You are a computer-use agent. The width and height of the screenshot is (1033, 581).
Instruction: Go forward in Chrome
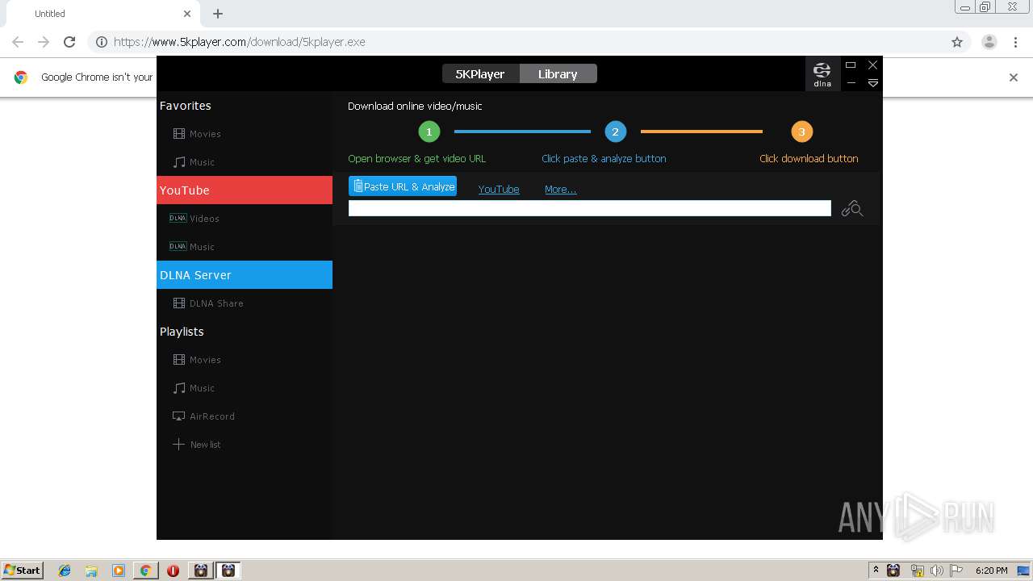44,42
